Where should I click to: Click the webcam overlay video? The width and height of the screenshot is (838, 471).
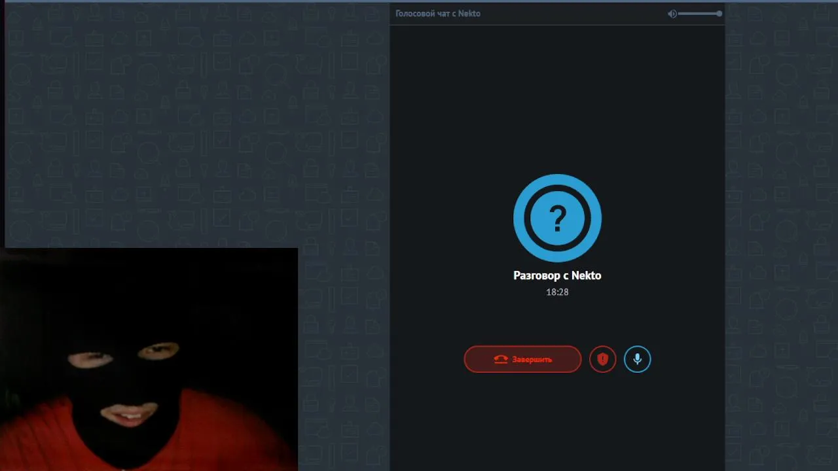(x=149, y=359)
